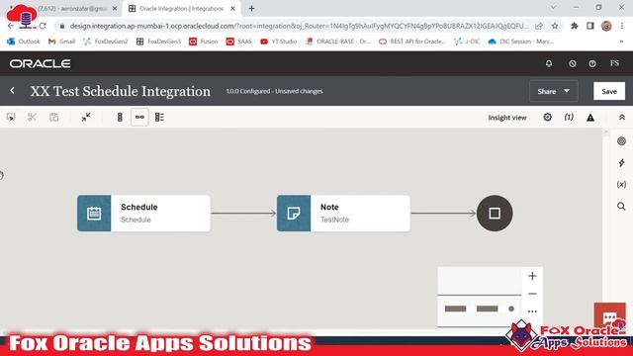The height and width of the screenshot is (356, 633).
Task: Open the REST API for Oracle bookmark
Action: (412, 42)
